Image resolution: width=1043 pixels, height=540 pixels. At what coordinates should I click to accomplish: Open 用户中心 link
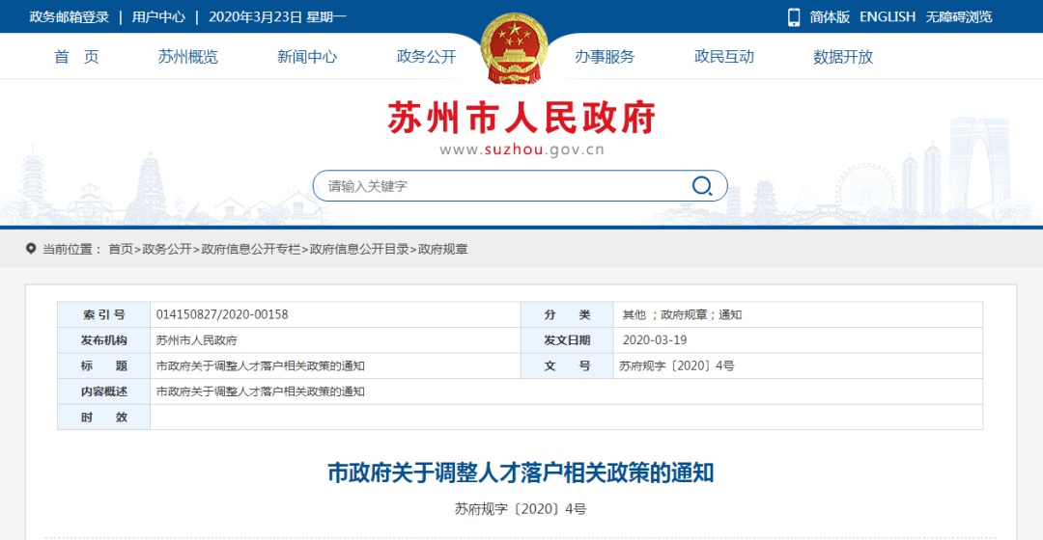[x=158, y=17]
